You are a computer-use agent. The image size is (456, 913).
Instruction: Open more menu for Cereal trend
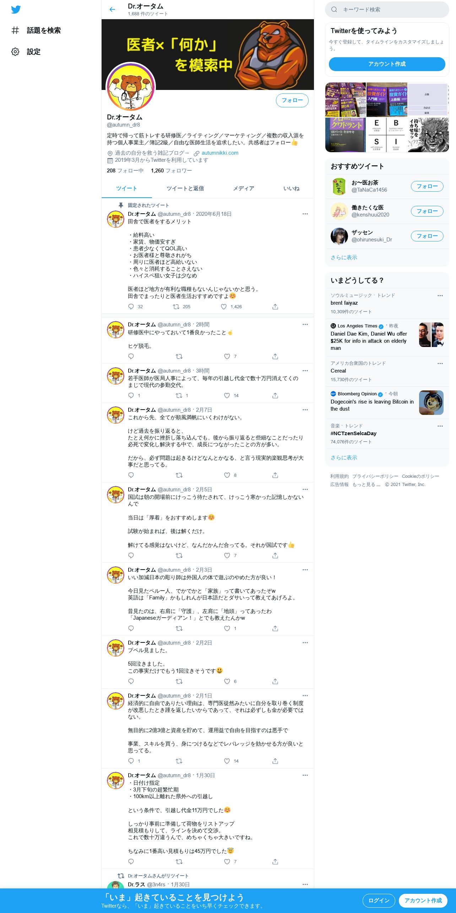440,363
